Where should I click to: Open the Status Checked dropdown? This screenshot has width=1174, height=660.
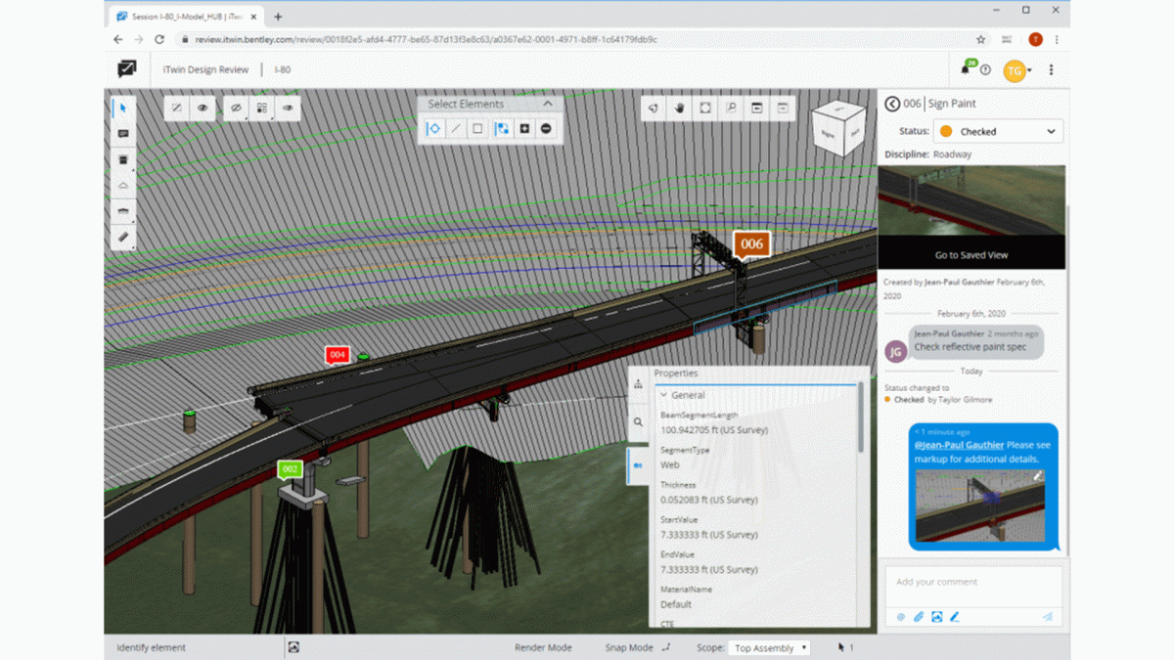(x=998, y=131)
